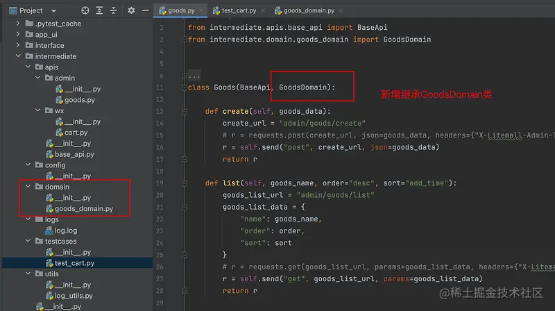Viewport: 555px width, 311px height.
Task: Collapse the testcases folder
Action: tap(28, 241)
